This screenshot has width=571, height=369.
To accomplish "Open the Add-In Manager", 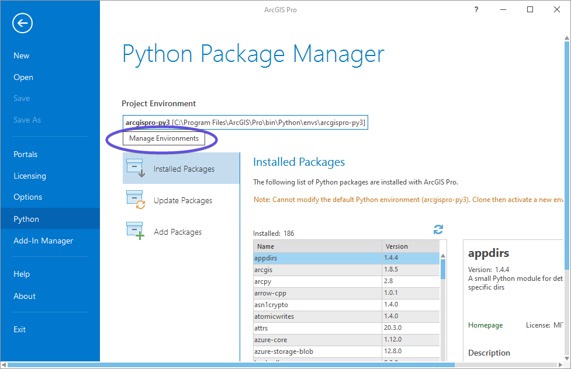I will (43, 241).
